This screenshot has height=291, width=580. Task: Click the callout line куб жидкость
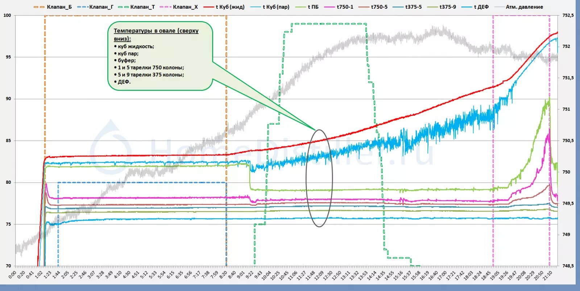[134, 46]
